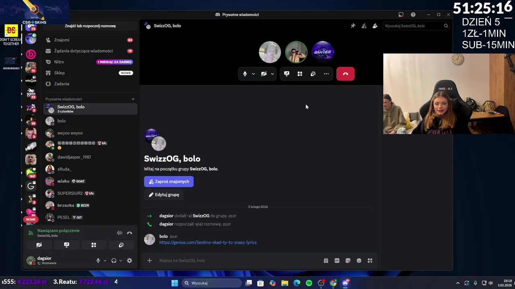This screenshot has height=289, width=515.
Task: Open the weyoo weyoo conversation
Action: [x=90, y=133]
